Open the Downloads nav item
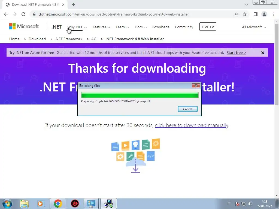The height and width of the screenshot is (209, 279). [160, 27]
